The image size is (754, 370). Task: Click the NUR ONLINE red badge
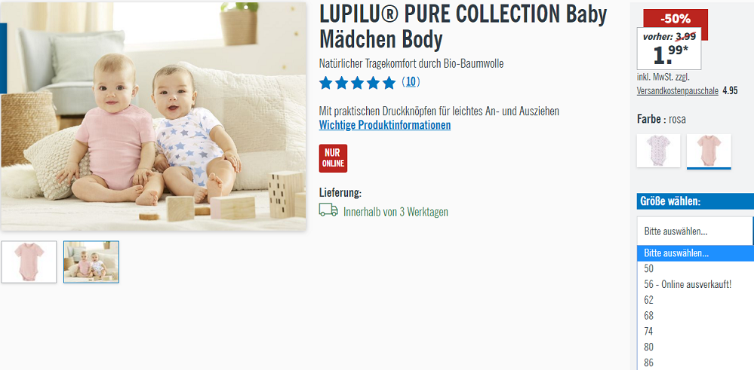[333, 158]
